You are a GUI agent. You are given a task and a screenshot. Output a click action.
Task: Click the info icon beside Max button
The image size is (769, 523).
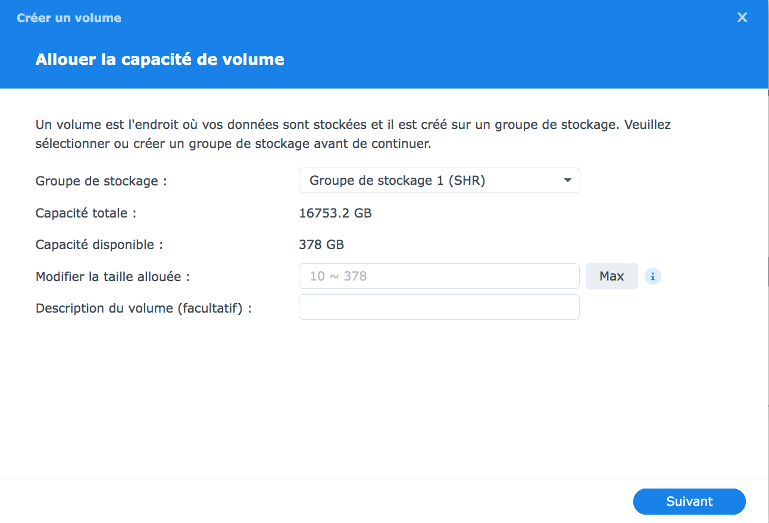(x=653, y=276)
